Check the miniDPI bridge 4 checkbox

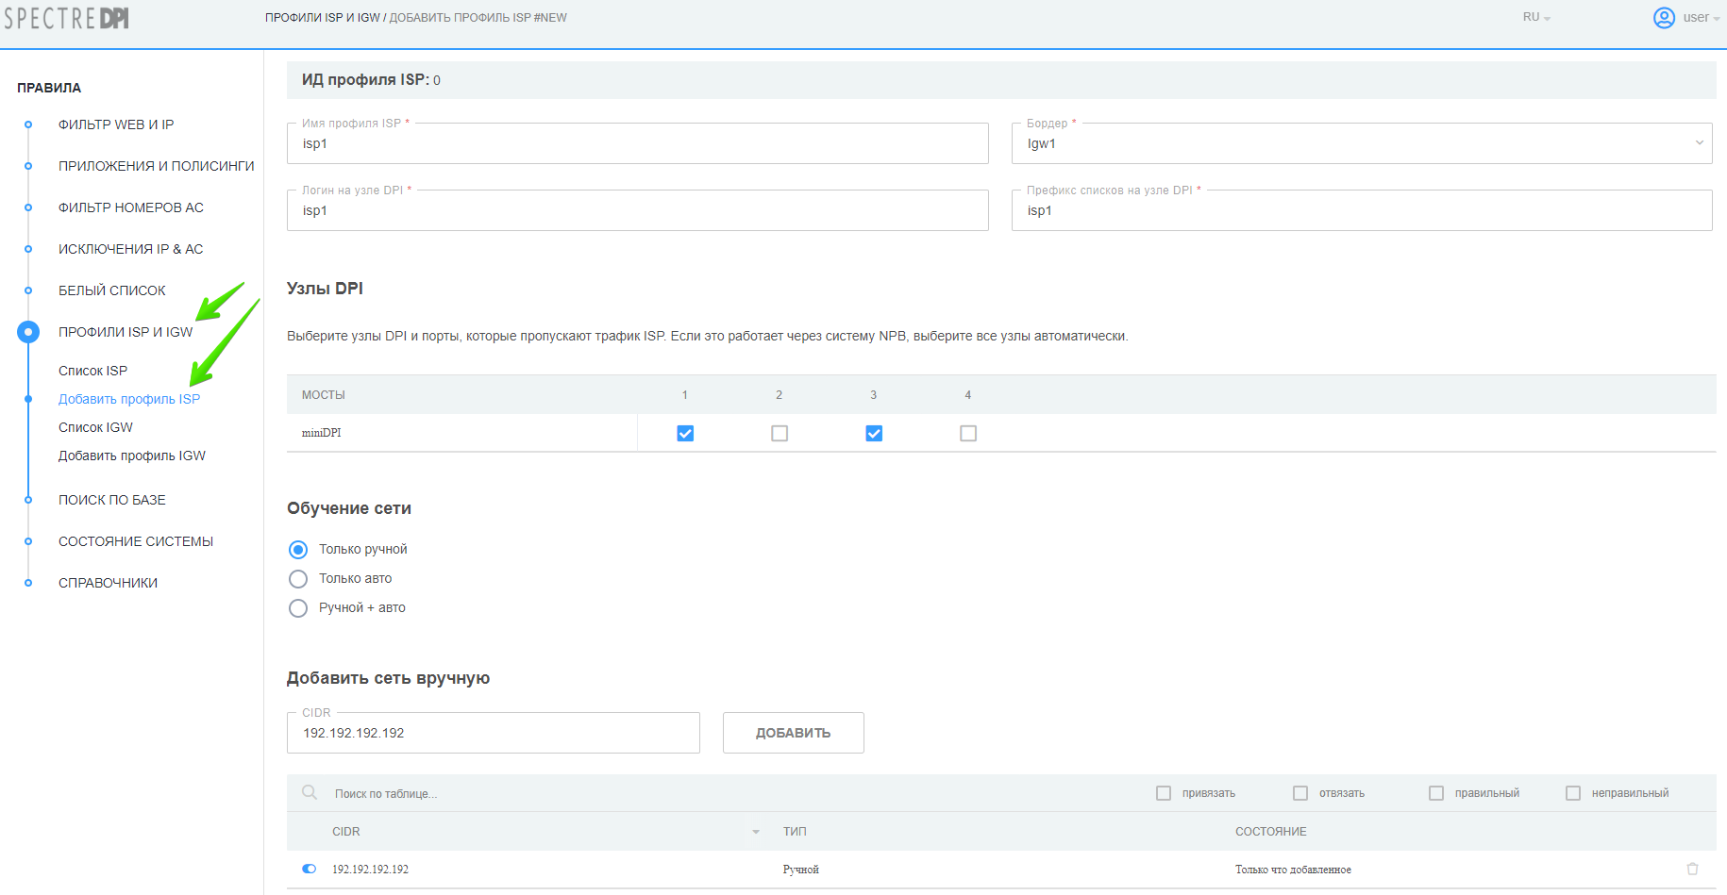(968, 433)
